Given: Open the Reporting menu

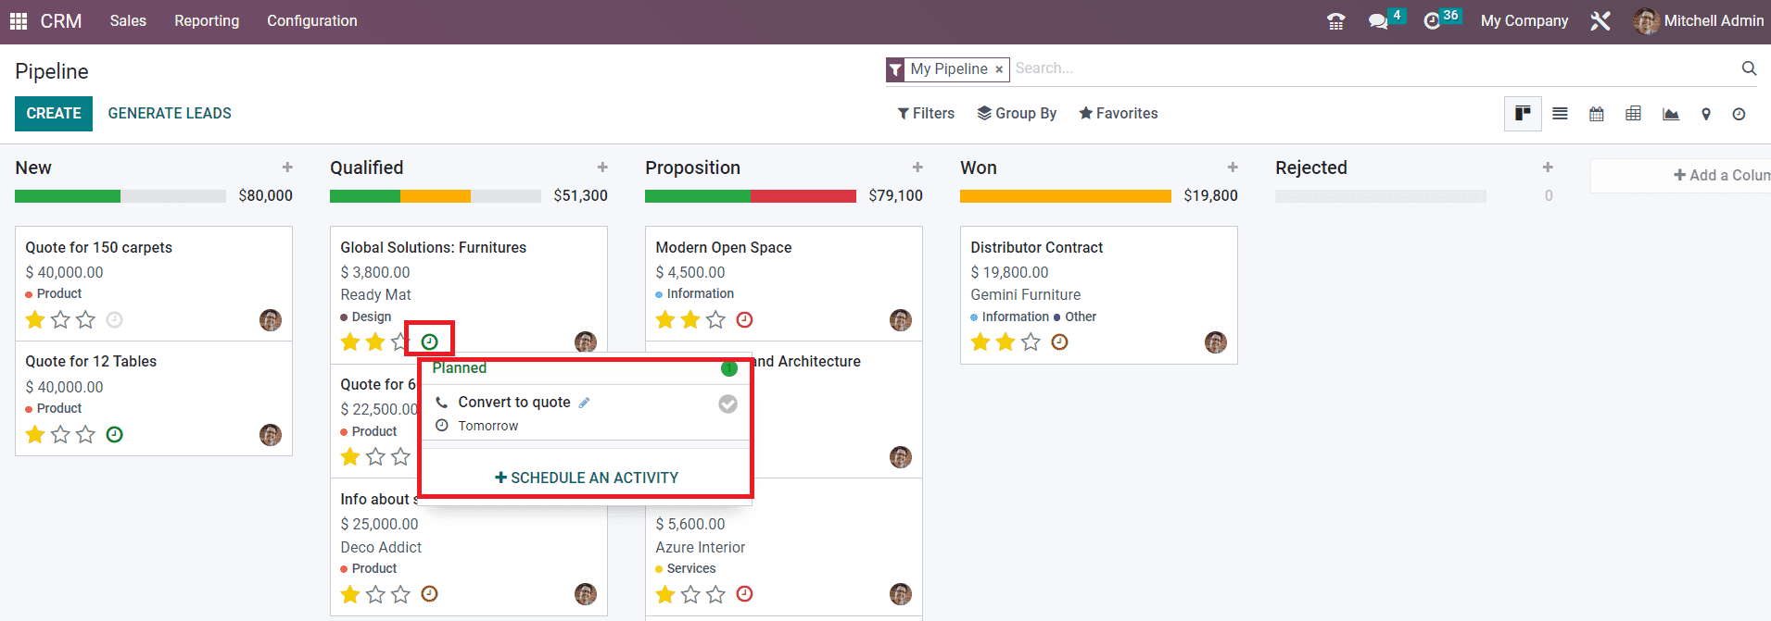Looking at the screenshot, I should pos(207,20).
